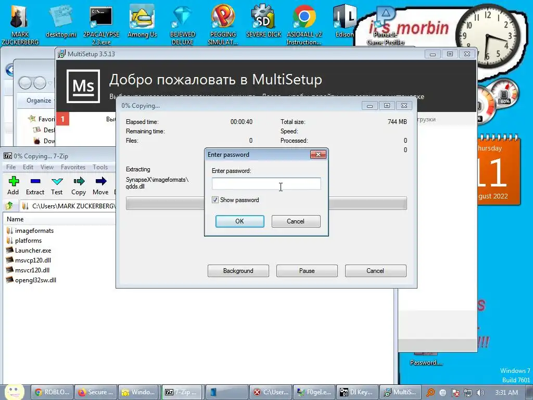Click step 1 marker in MultiSetup
Viewport: 533px width, 400px height.
(x=62, y=119)
